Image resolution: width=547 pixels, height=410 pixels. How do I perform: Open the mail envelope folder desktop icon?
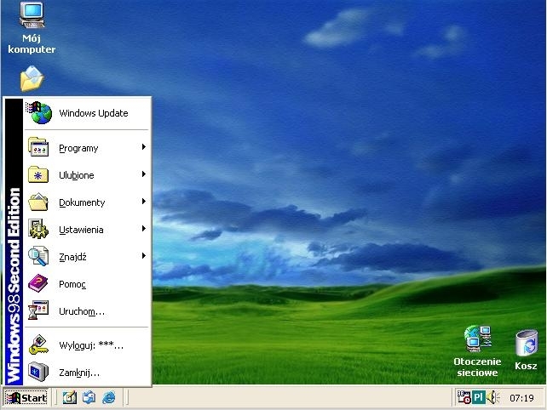pos(32,78)
